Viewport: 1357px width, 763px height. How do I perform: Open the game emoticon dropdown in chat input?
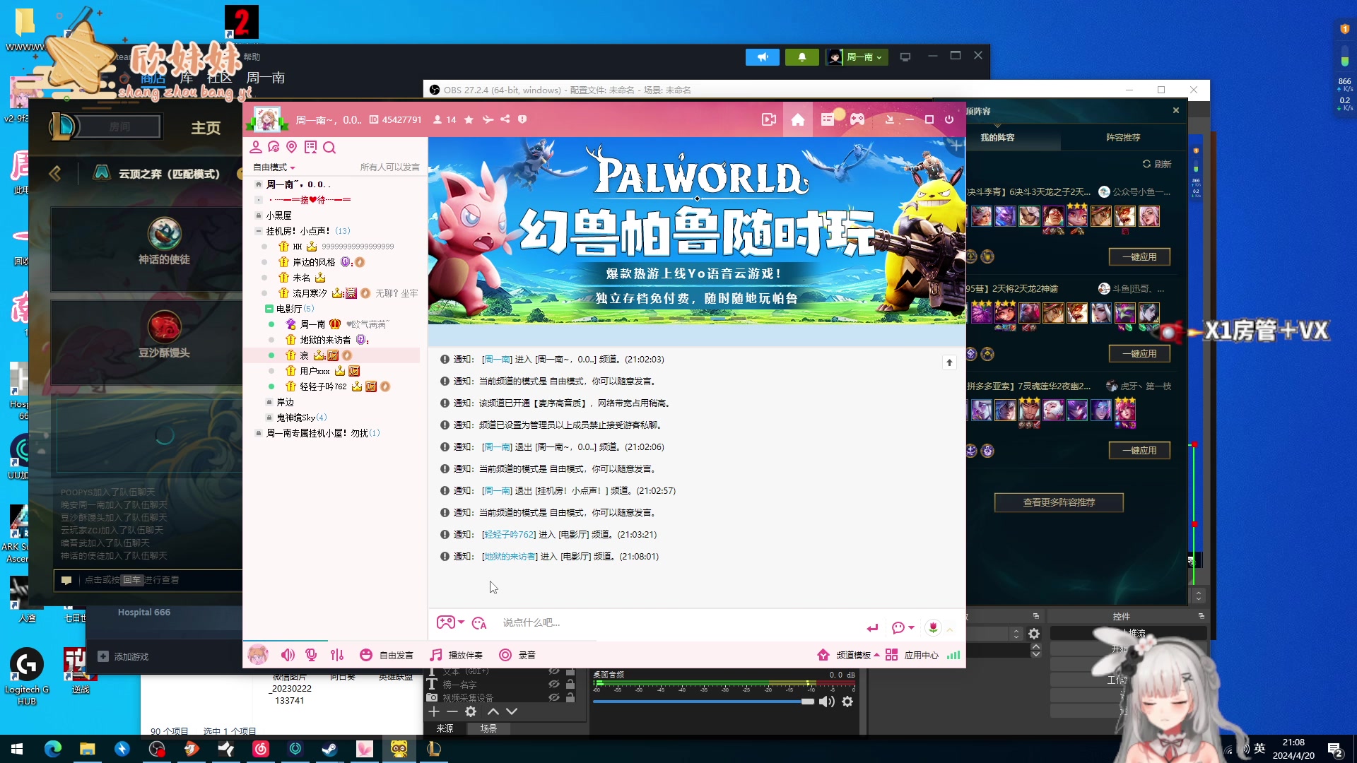(x=450, y=622)
